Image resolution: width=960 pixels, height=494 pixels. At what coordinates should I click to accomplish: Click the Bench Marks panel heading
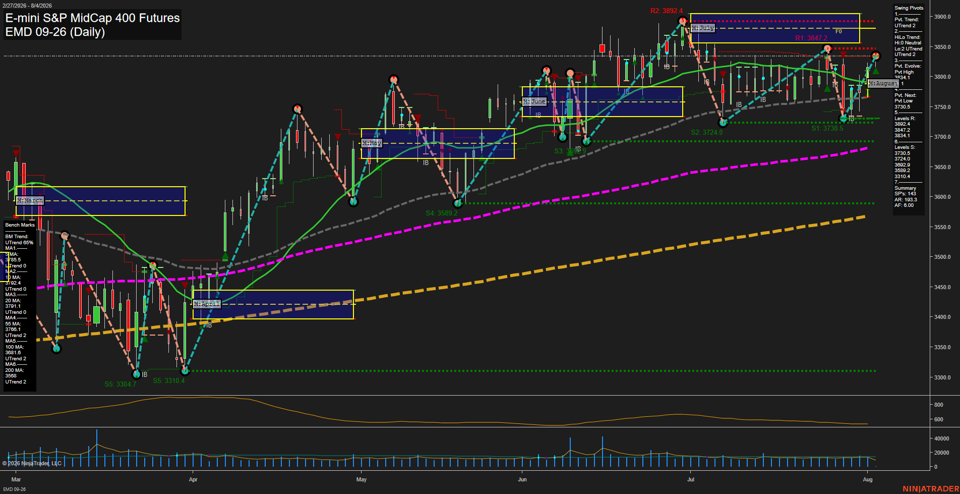[20, 225]
